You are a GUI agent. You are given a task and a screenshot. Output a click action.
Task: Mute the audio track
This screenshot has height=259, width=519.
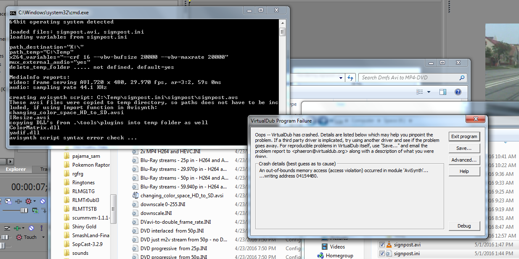[x=32, y=228]
